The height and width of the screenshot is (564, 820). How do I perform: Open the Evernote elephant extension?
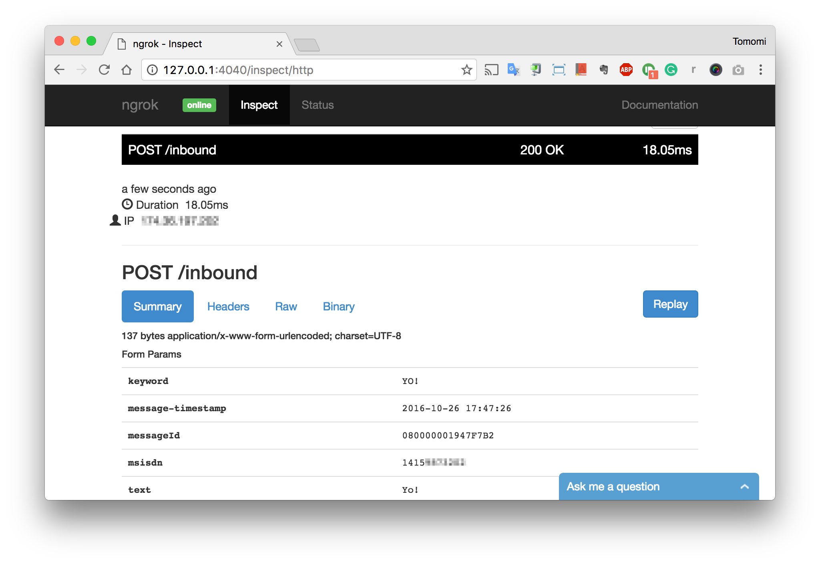pyautogui.click(x=603, y=70)
